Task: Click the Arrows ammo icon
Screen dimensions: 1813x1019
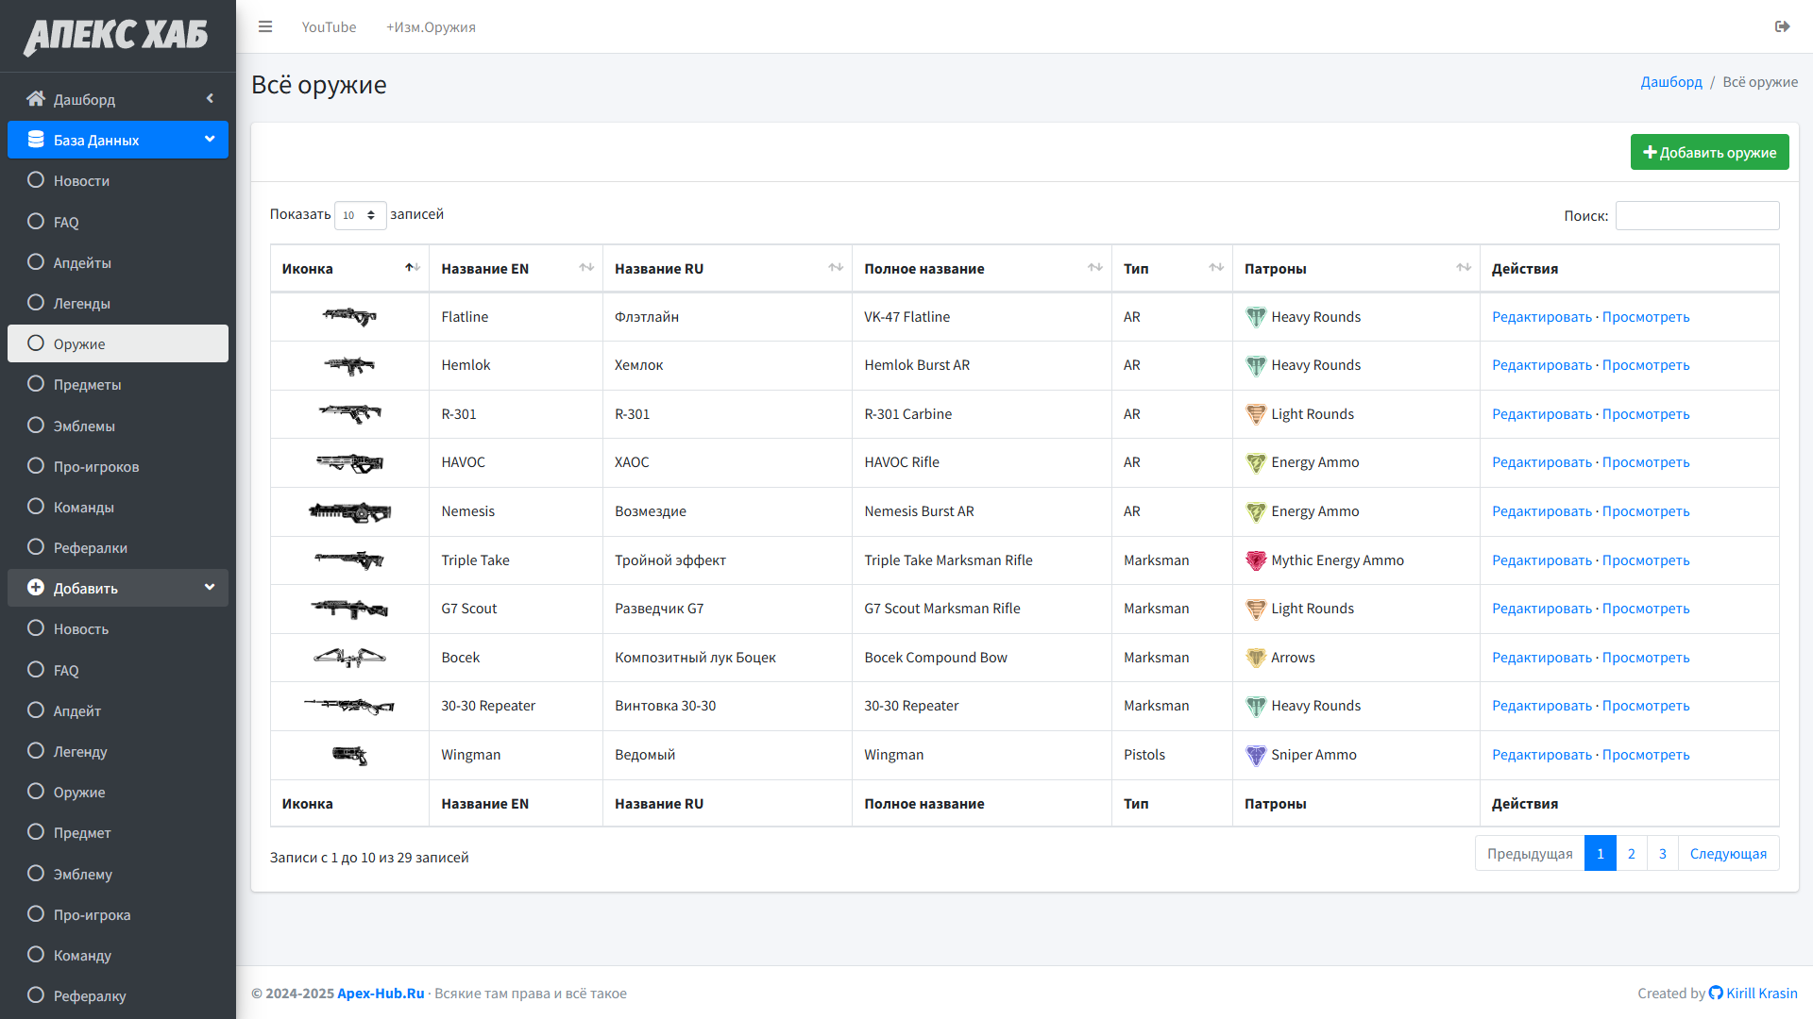Action: (x=1255, y=658)
